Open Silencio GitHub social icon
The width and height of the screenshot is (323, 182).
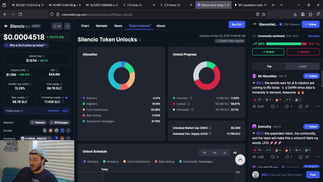pyautogui.click(x=57, y=130)
